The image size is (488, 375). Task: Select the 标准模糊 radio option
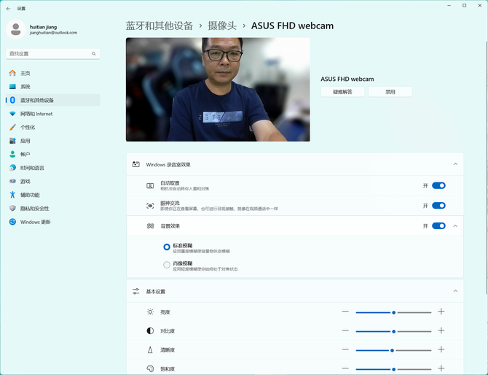(167, 247)
